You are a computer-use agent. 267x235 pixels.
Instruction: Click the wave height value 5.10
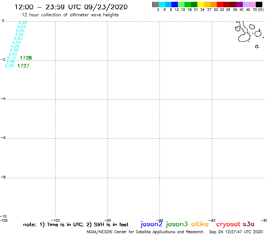(12, 58)
